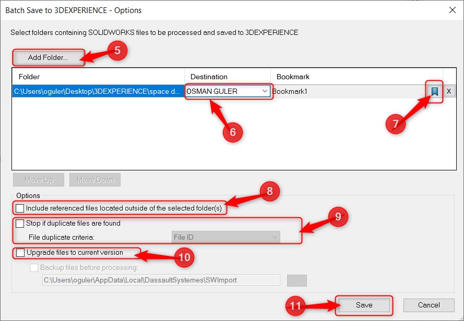Cancel the Batch Save dialog

pyautogui.click(x=429, y=305)
